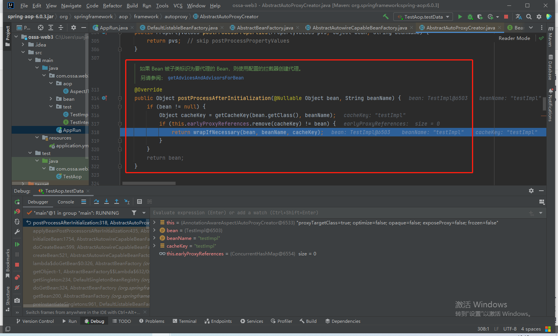Switch to Console tab in Debug panel
558x336 pixels.
66,202
